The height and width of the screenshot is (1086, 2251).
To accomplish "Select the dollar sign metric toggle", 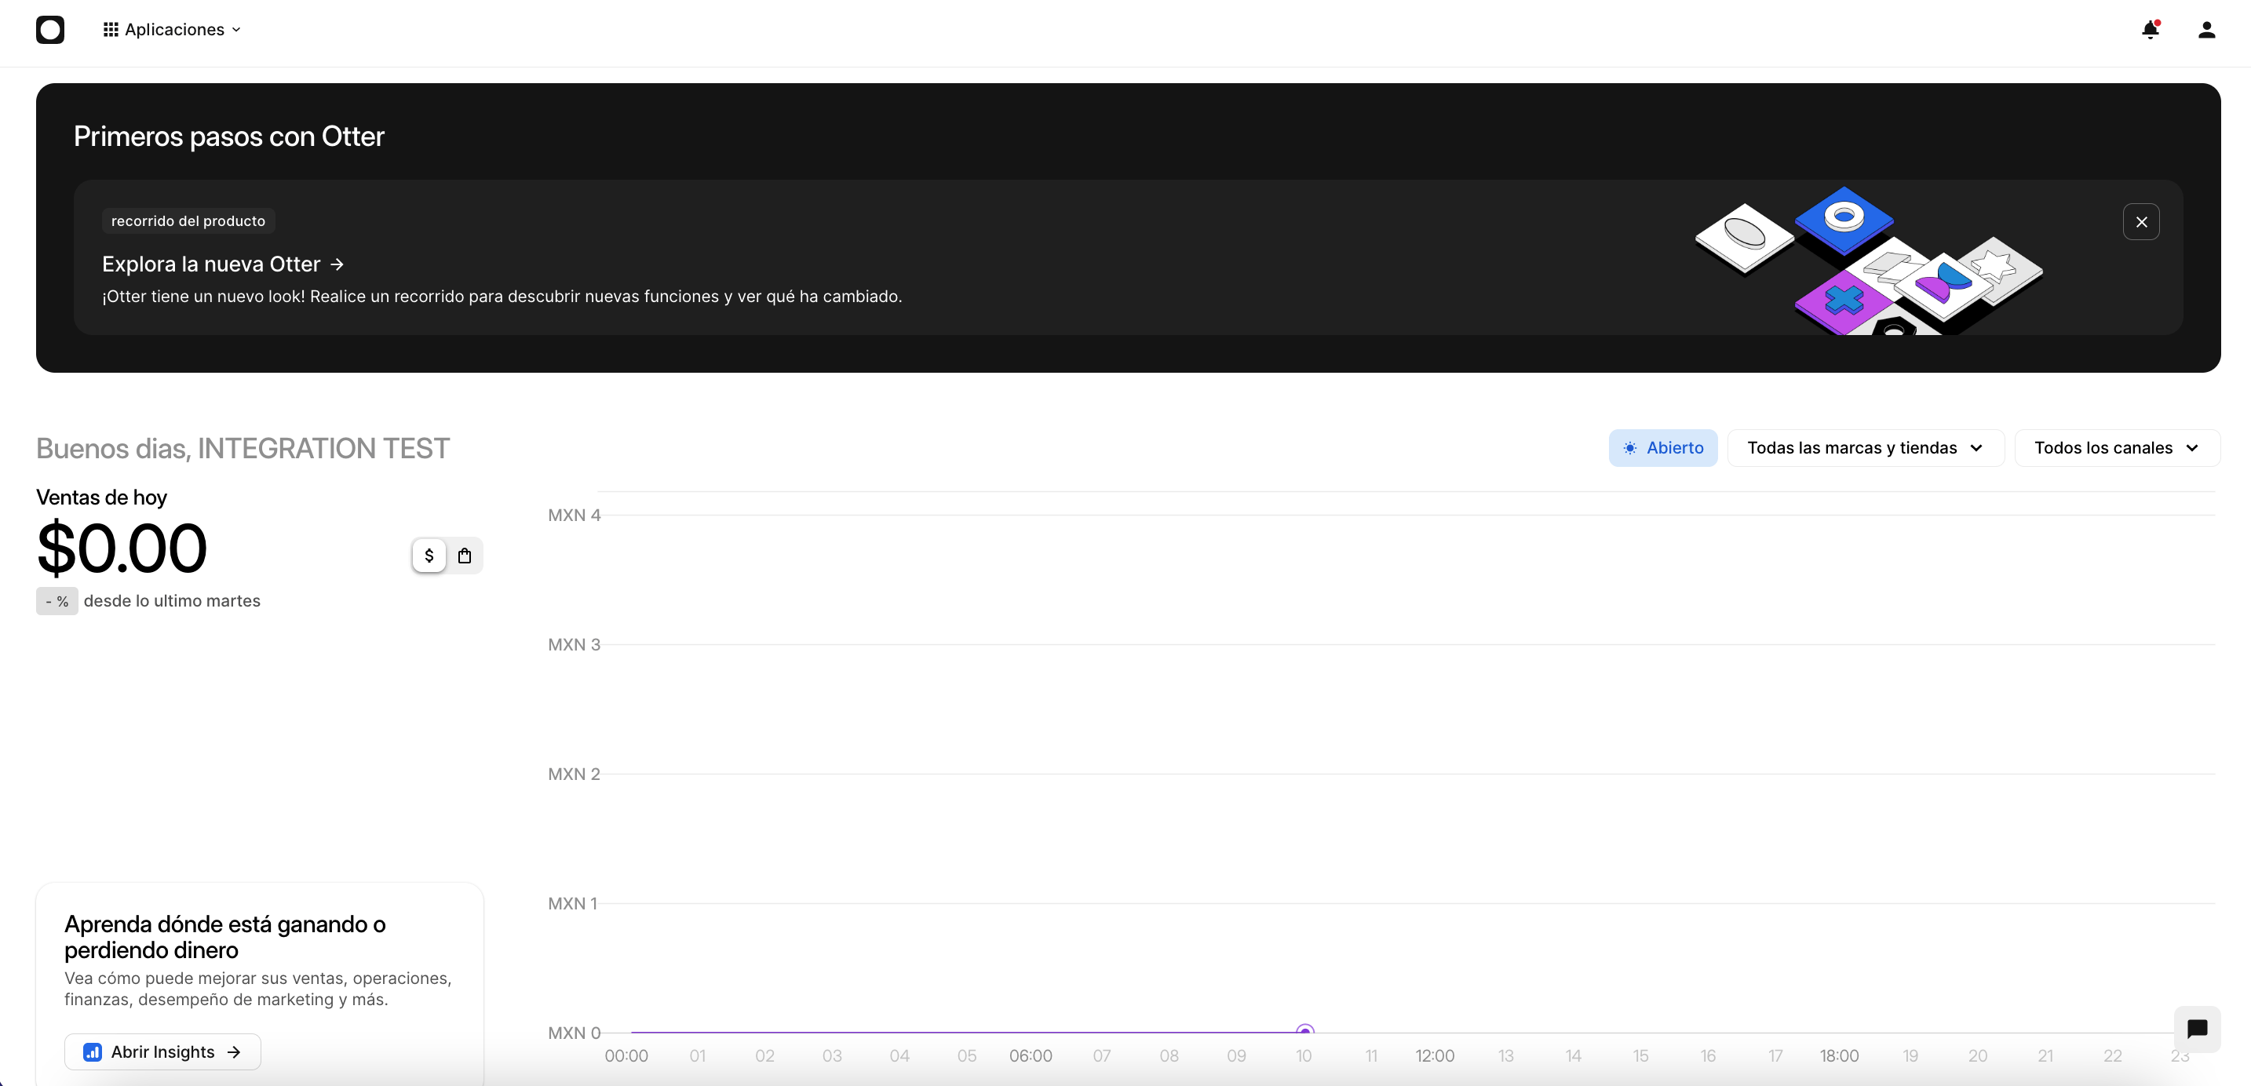I will click(429, 555).
